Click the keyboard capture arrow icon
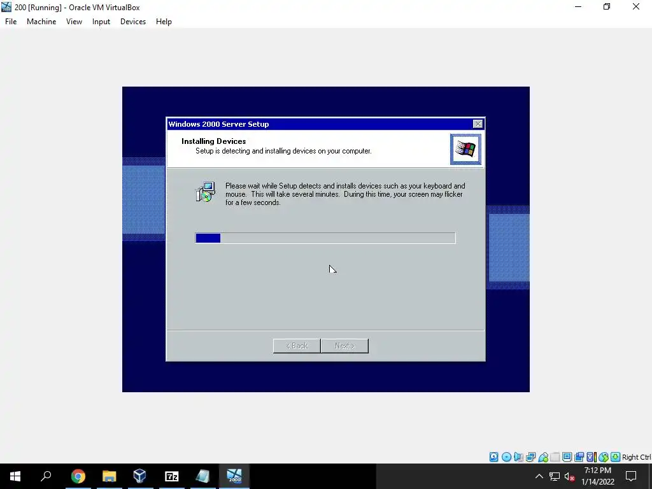 pyautogui.click(x=616, y=457)
